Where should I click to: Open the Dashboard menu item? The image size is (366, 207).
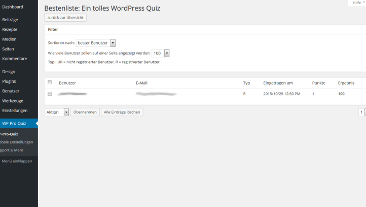pyautogui.click(x=13, y=7)
